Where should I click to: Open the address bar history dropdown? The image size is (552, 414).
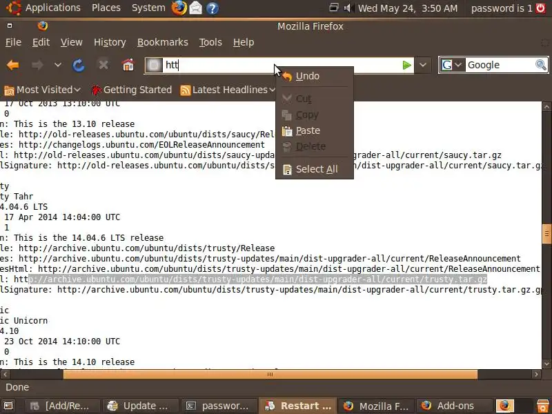423,65
